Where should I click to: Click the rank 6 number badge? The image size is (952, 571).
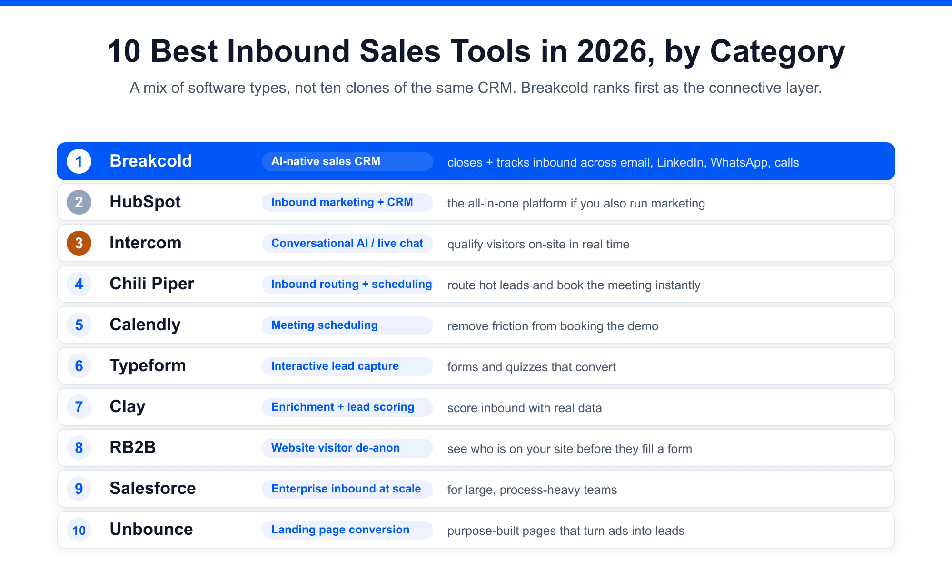pos(79,366)
